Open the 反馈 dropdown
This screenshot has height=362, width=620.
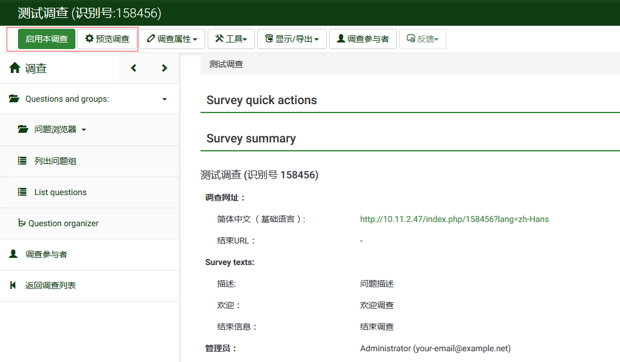(423, 39)
